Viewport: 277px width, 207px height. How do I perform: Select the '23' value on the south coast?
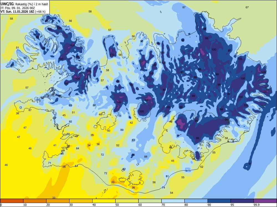point(113,182)
